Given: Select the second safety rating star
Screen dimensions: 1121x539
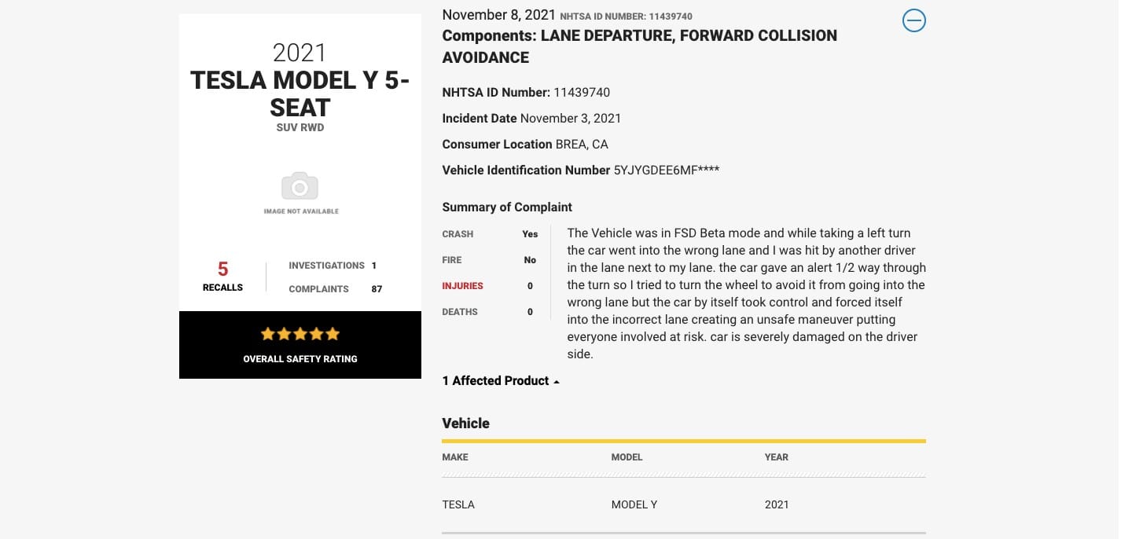Looking at the screenshot, I should point(284,333).
